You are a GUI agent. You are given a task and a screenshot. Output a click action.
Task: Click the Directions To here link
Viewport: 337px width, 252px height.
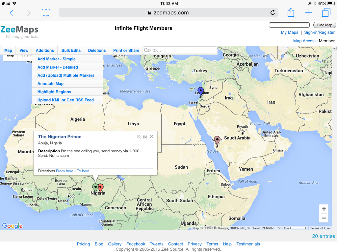(x=83, y=171)
